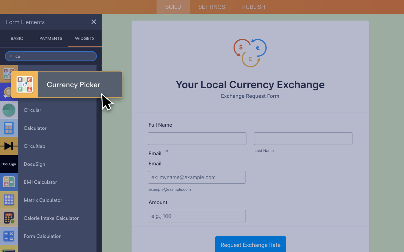Open the PAYMENTS tab

point(50,38)
